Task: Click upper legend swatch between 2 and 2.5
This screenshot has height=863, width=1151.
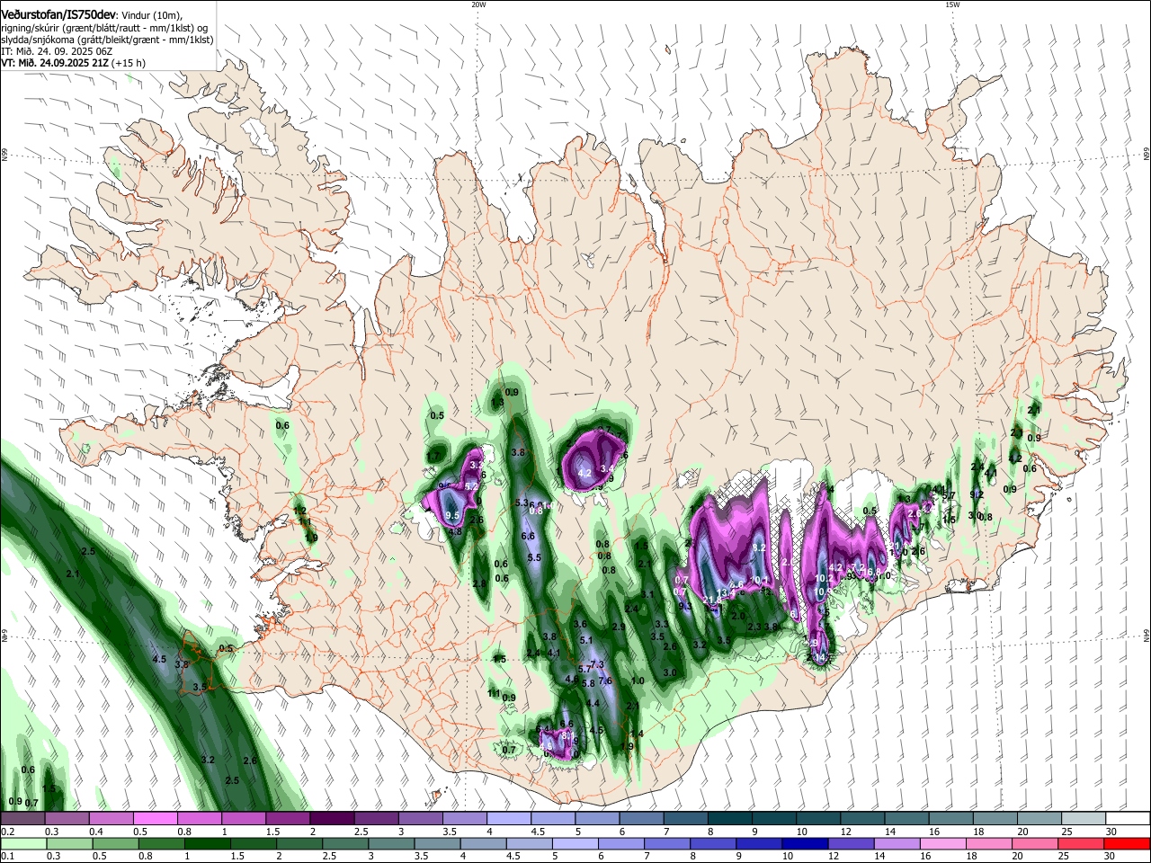Action: click(332, 819)
